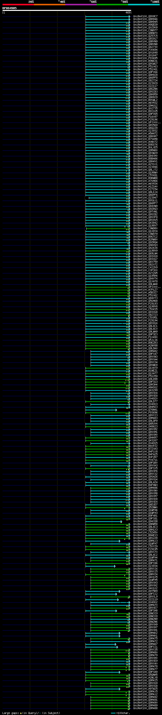Select the UniRef100_Q8VXN3 label
Viewport: 162px width, 715px height.
click(145, 357)
